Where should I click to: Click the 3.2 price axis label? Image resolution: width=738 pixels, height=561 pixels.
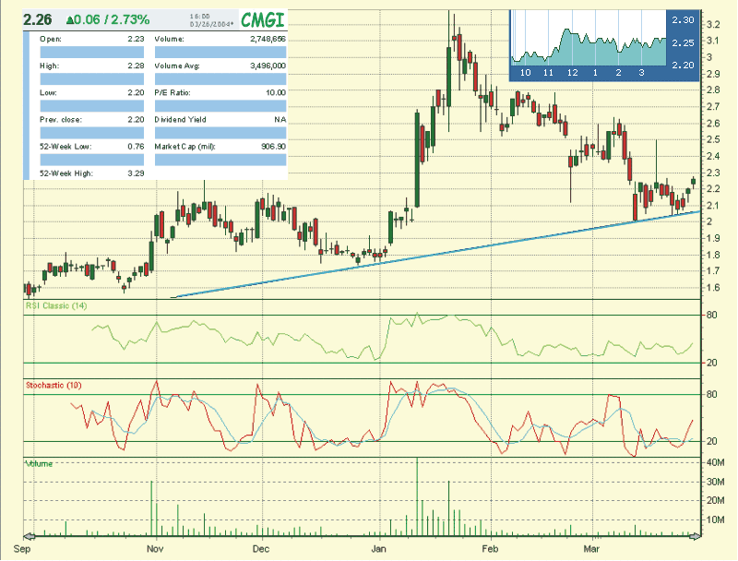coord(713,24)
